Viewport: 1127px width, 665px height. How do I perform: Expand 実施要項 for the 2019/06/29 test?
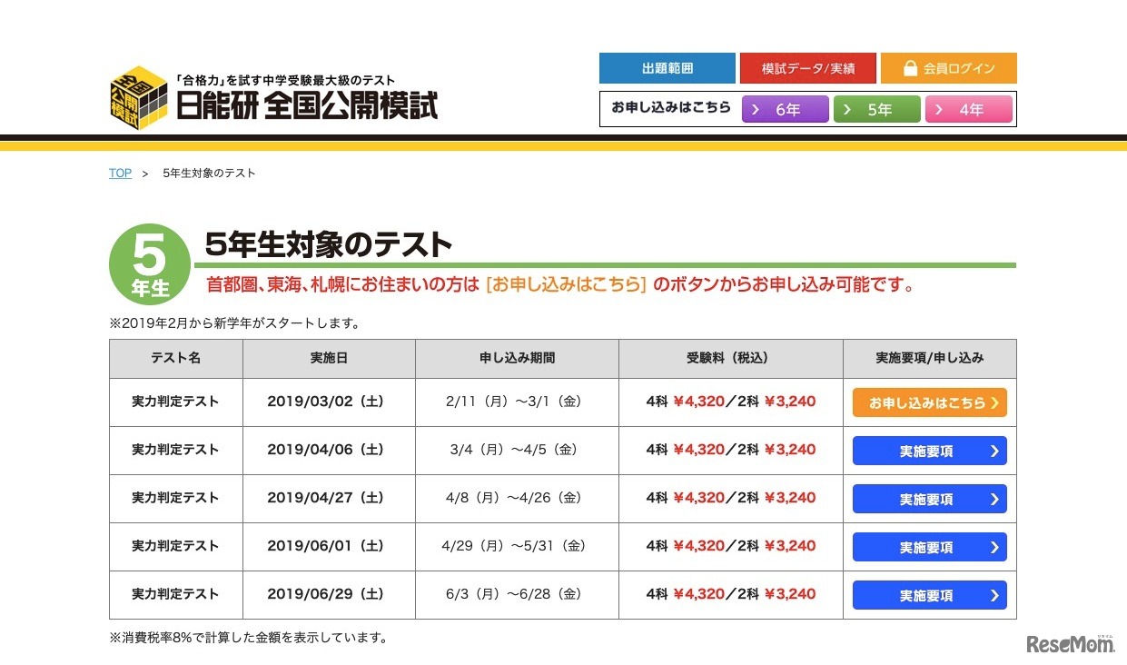coord(928,594)
